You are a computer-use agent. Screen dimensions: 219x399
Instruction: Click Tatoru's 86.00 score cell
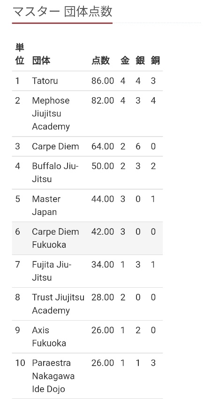click(x=103, y=81)
